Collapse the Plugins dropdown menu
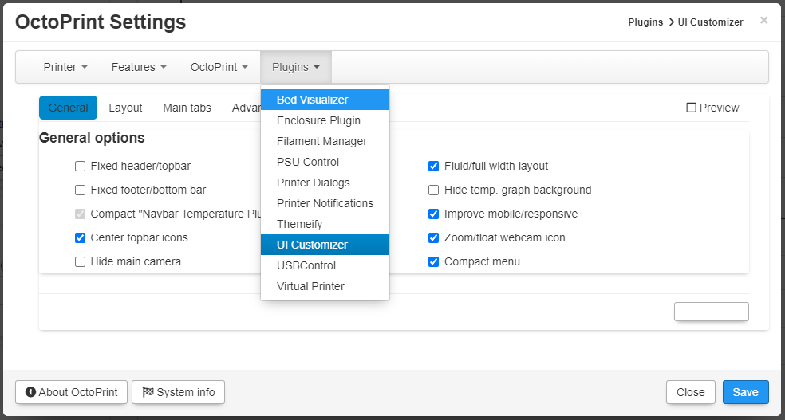785x420 pixels. 296,67
